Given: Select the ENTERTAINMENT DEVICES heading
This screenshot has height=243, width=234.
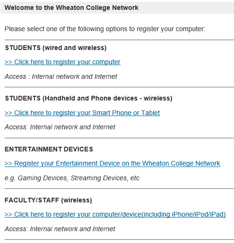Looking at the screenshot, I should (x=49, y=149).
